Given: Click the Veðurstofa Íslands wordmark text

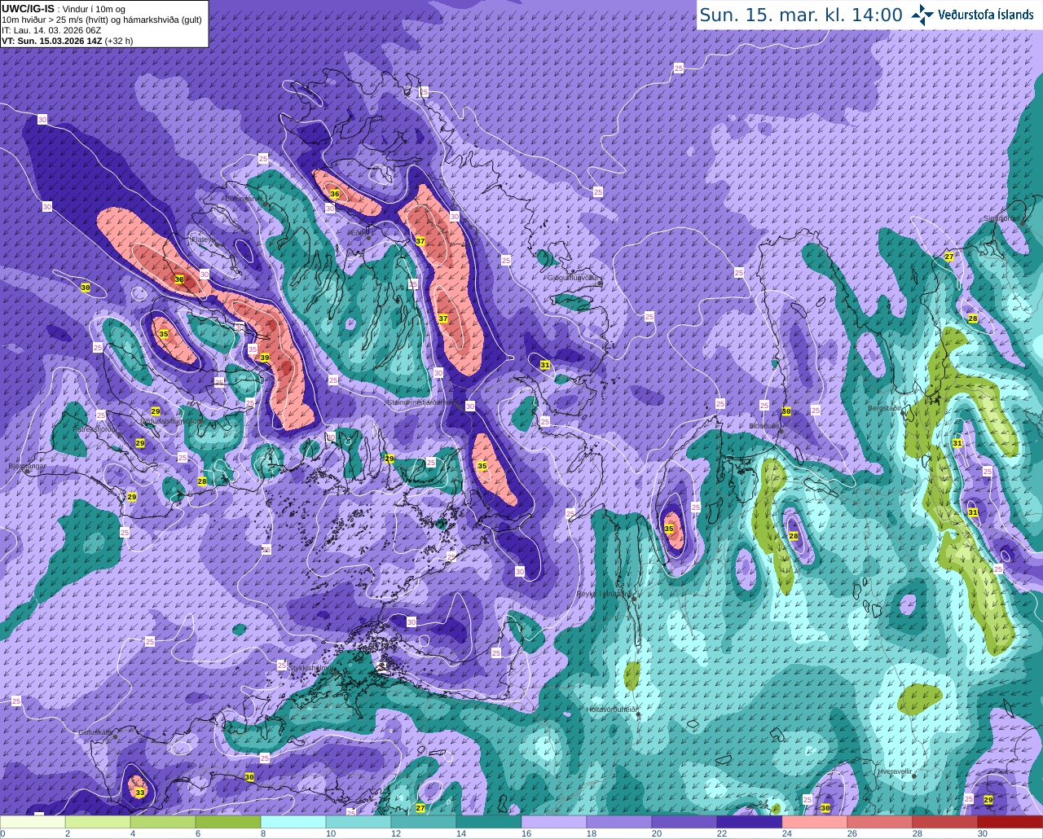Looking at the screenshot, I should coord(986,15).
